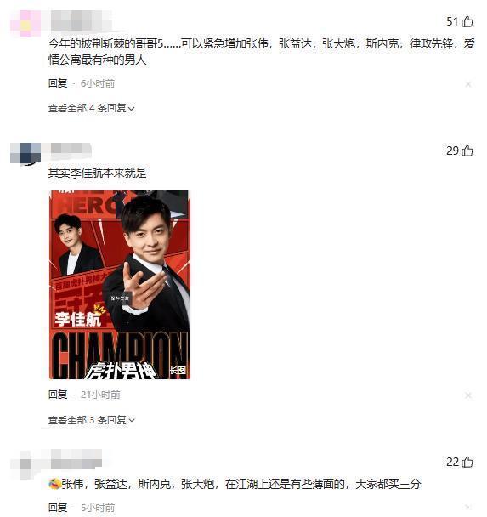
Task: Open the 李佳航 CHAMPION poster image
Action: tap(120, 285)
